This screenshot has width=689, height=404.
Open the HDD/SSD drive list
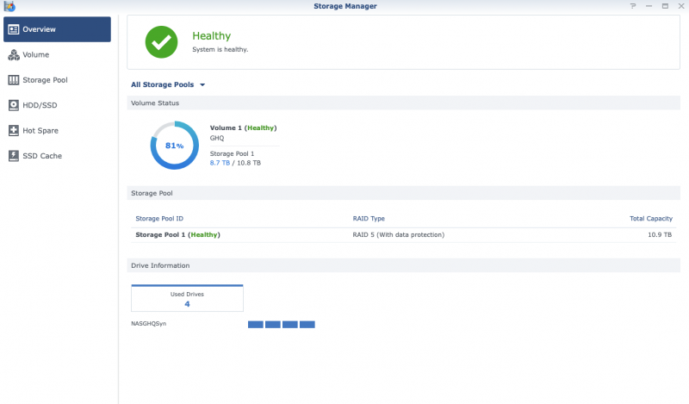[38, 105]
